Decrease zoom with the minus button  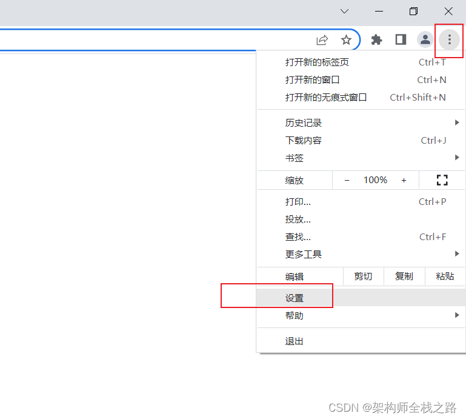tap(347, 180)
